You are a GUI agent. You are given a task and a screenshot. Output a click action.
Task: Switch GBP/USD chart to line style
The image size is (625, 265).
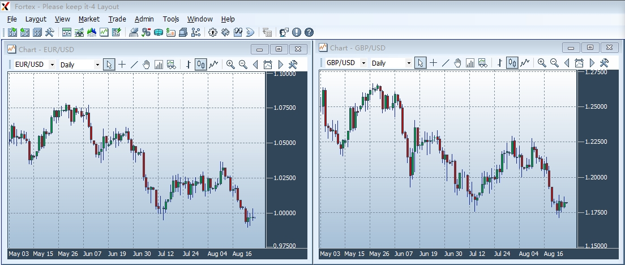point(525,63)
